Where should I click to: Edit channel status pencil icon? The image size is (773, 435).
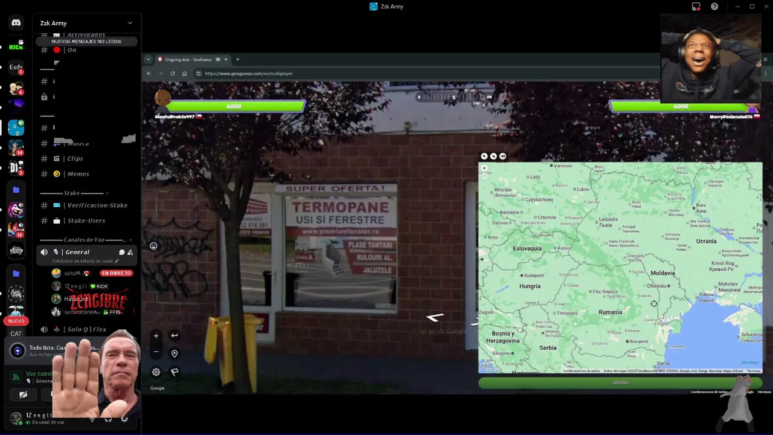click(117, 261)
